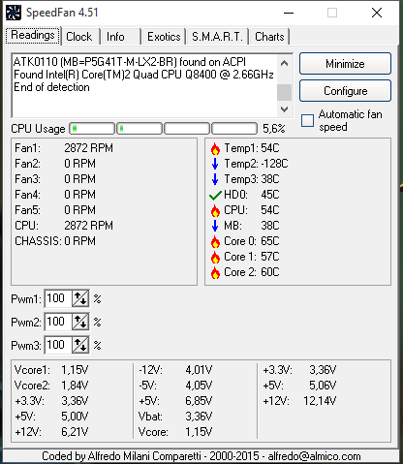This screenshot has width=403, height=464.
Task: Click the +5V 6,85V reading
Action: (x=175, y=401)
